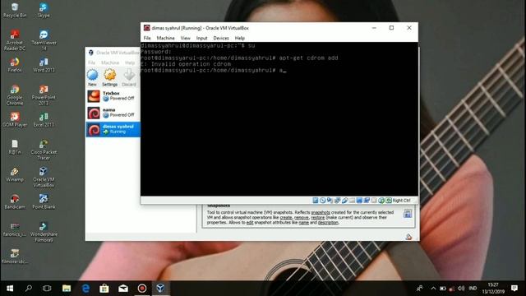
Task: Click display indicator icon in VM status bar
Action: (x=359, y=201)
